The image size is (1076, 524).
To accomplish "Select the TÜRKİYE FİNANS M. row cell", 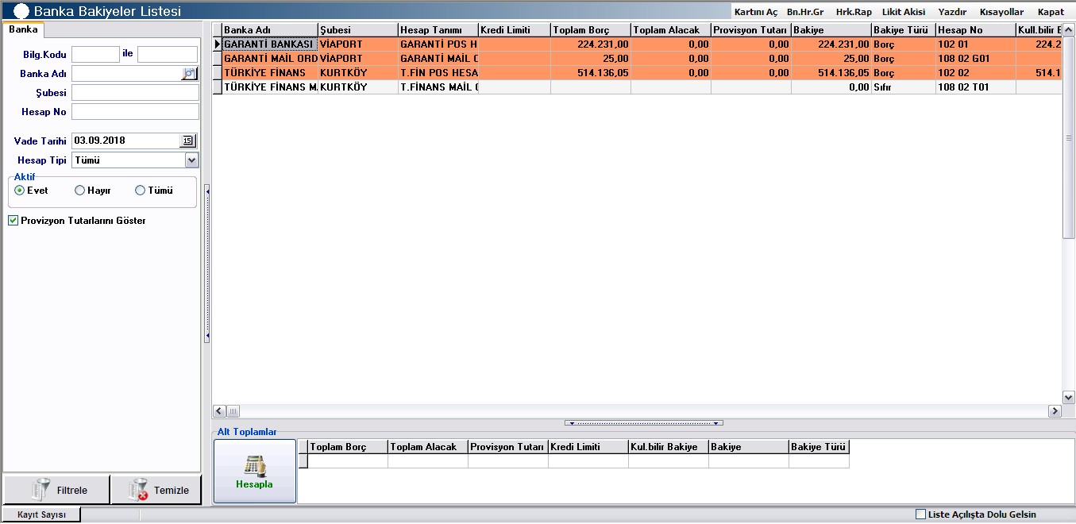I will [x=270, y=87].
